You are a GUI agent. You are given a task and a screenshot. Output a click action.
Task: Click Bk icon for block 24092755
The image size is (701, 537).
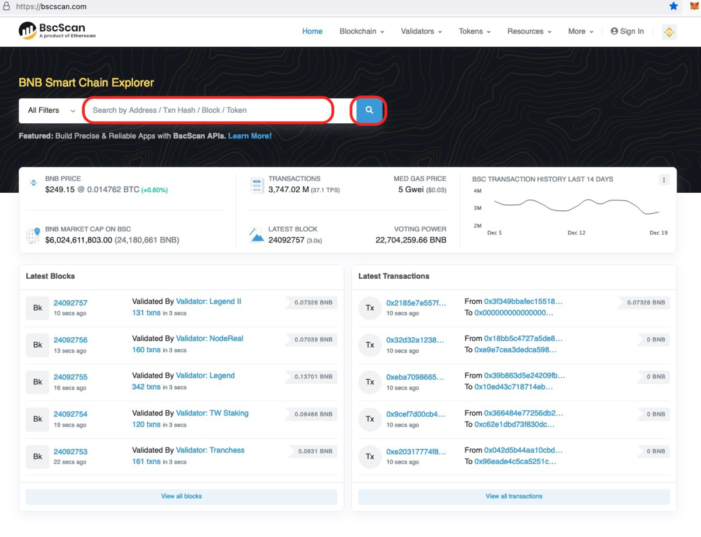pyautogui.click(x=37, y=382)
